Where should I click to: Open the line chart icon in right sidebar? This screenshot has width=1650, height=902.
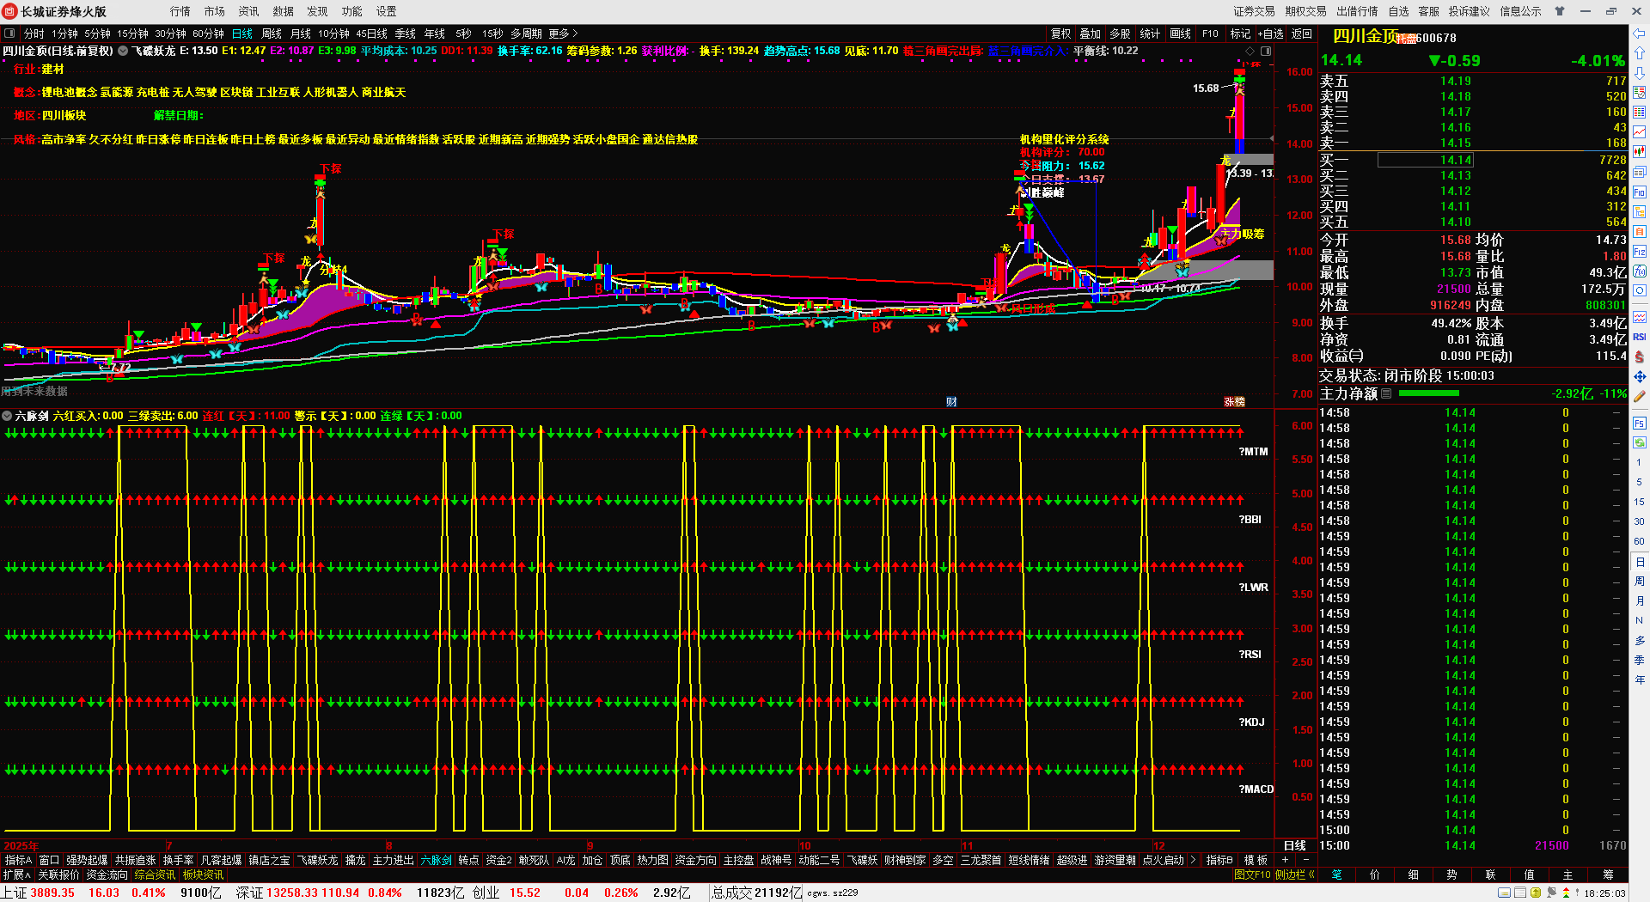(x=1640, y=132)
